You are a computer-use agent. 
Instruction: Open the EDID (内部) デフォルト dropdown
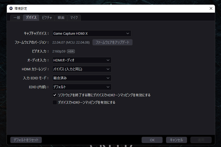point(82,87)
